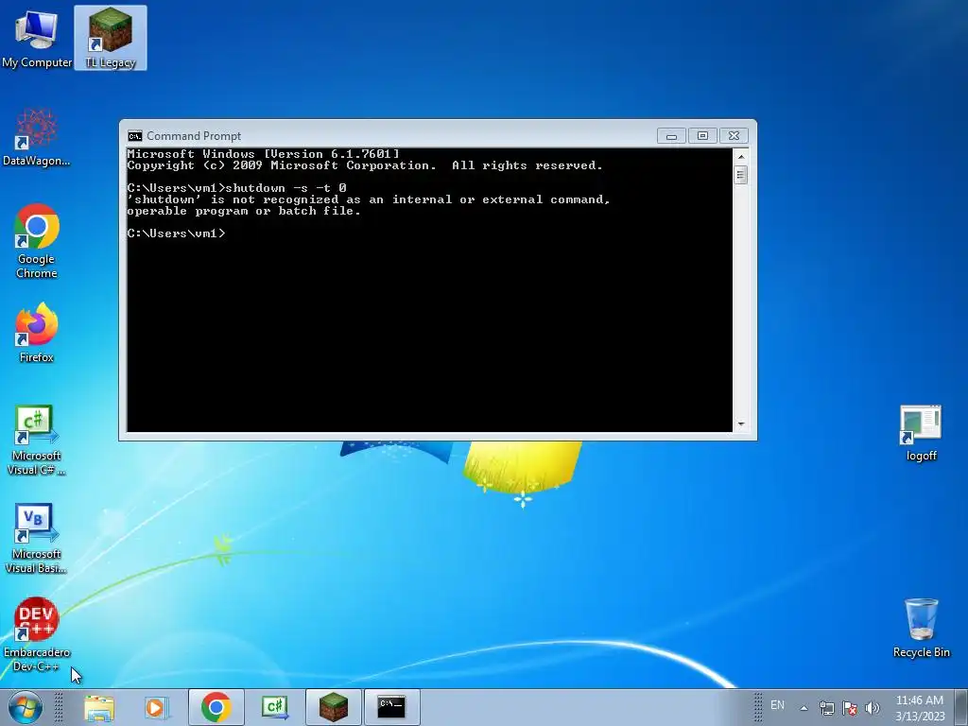This screenshot has height=726, width=968.
Task: Open the Command Prompt title bar system icon
Action: (x=134, y=136)
